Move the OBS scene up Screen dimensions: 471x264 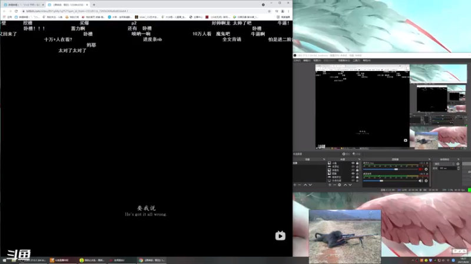[305, 185]
